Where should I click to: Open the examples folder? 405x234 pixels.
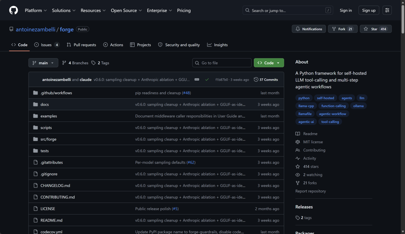tap(48, 116)
